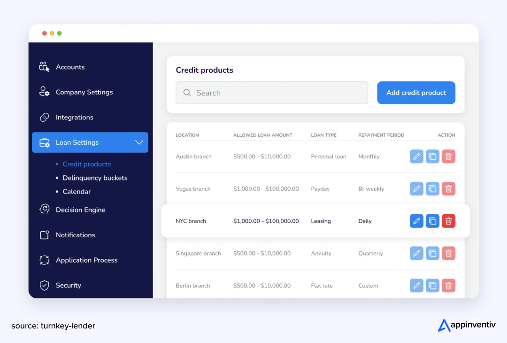Image resolution: width=507 pixels, height=343 pixels.
Task: Open the Accounts menu item
Action: (x=70, y=67)
